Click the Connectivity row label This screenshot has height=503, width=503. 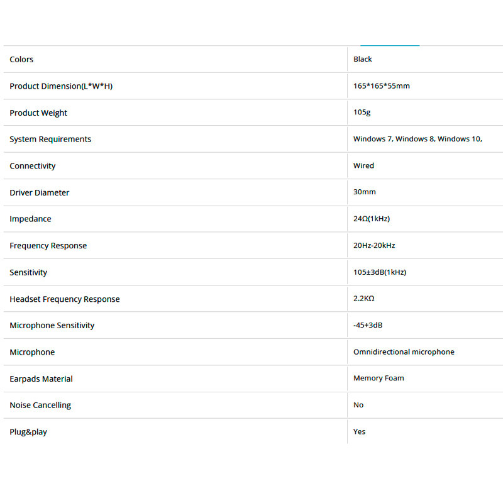pyautogui.click(x=33, y=166)
